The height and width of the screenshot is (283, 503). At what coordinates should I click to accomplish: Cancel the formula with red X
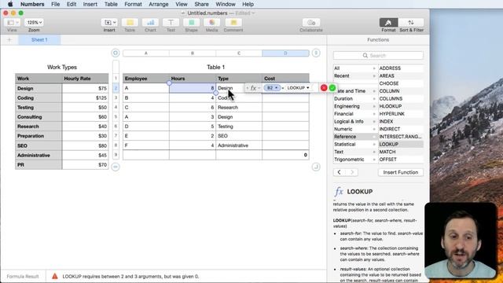pos(324,87)
